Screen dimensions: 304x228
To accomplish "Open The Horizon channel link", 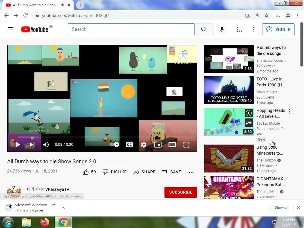I will point(266,160).
